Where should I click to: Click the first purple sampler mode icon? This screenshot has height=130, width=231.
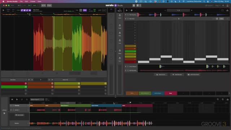pos(22,10)
